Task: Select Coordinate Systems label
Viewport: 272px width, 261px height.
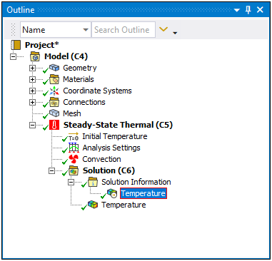Action: 97,91
